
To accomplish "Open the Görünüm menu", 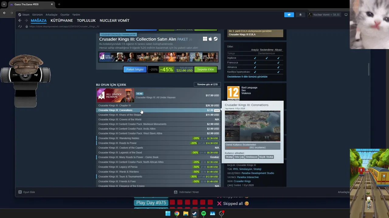I will point(37,15).
